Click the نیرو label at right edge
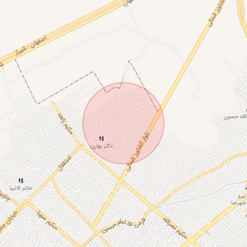Screen dimensions: 247x247 242,196
